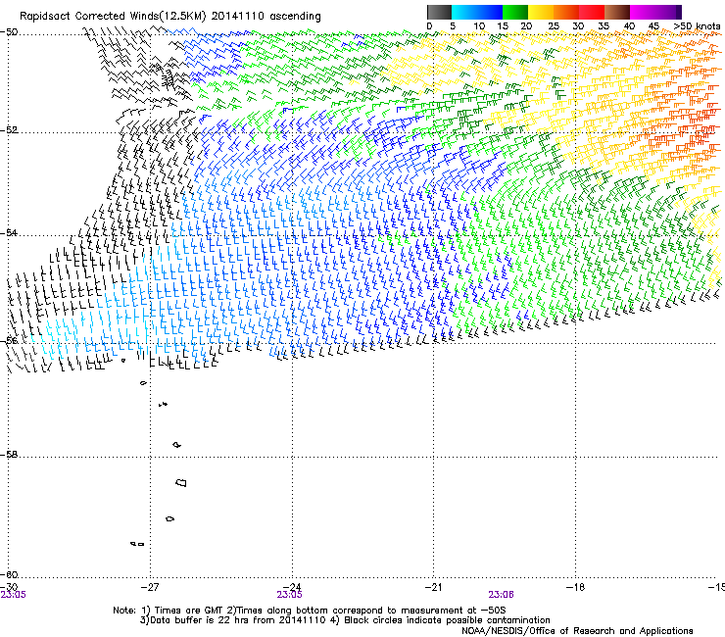Click the '20141110 ascending' date text in title
The height and width of the screenshot is (637, 725).
tap(266, 17)
